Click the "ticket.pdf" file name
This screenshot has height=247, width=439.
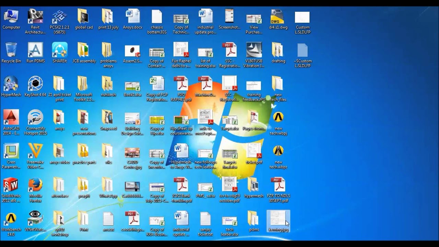point(254,162)
